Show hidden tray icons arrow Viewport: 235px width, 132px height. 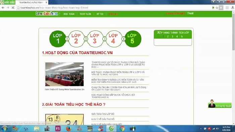point(201,129)
